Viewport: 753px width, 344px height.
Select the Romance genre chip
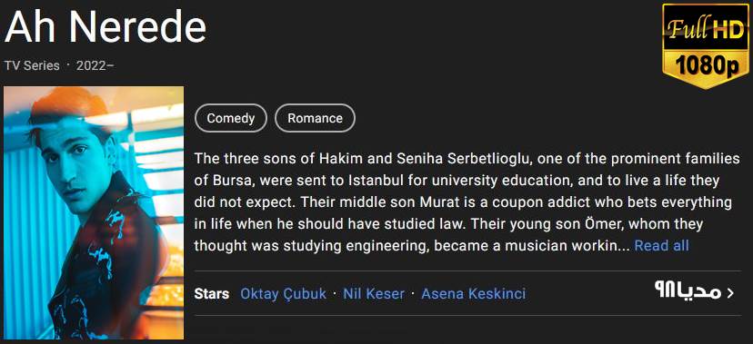315,118
